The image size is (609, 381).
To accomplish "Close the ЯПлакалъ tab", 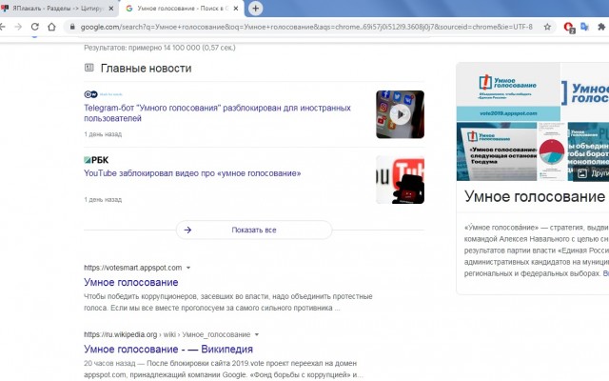I will (111, 9).
